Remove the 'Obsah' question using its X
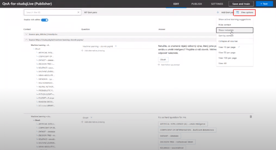Screen dimensions: 276x150 pos(91,117)
